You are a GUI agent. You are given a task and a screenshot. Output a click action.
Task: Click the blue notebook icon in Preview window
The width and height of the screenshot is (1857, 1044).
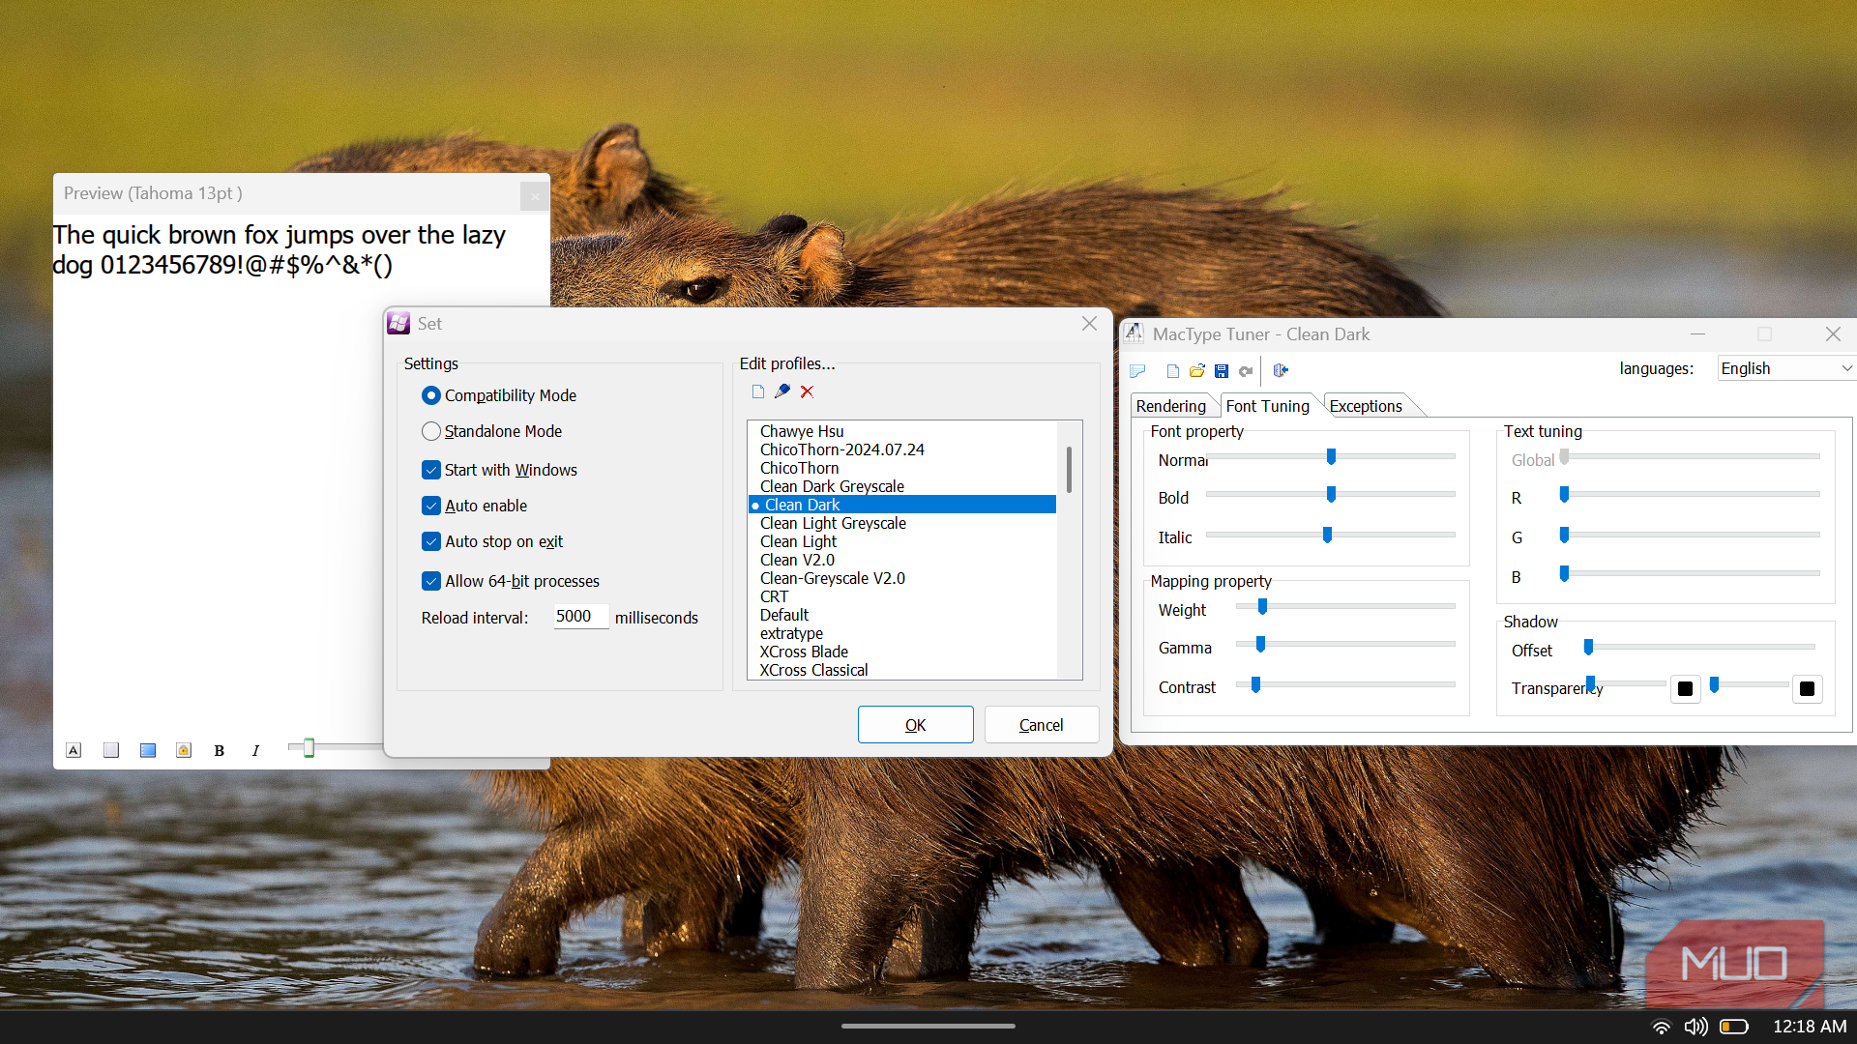[x=148, y=750]
